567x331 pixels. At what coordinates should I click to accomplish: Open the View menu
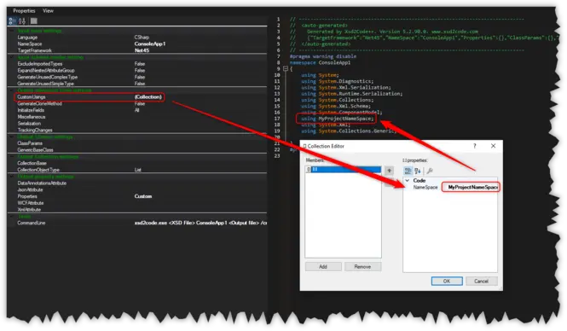click(48, 11)
